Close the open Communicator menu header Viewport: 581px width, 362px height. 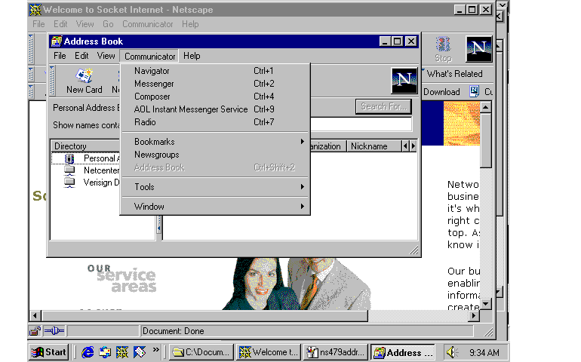[x=149, y=57]
